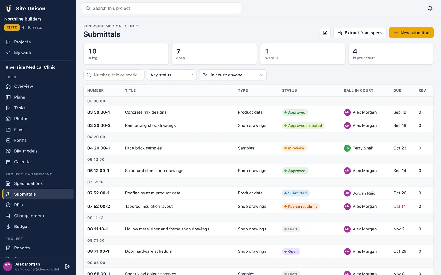Open Projects in sidebar
Viewport: 441px width, 275px height.
click(x=38, y=42)
